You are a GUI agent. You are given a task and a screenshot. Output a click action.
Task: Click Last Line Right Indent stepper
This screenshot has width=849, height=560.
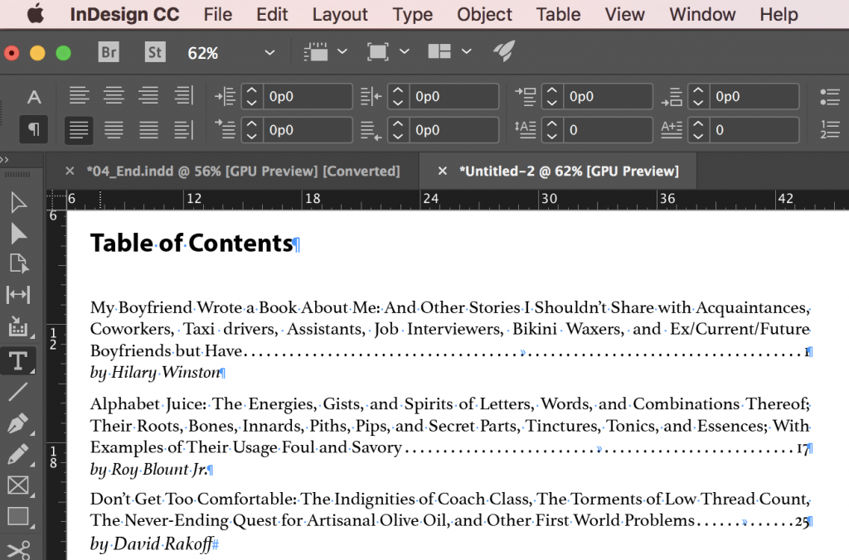[x=398, y=130]
